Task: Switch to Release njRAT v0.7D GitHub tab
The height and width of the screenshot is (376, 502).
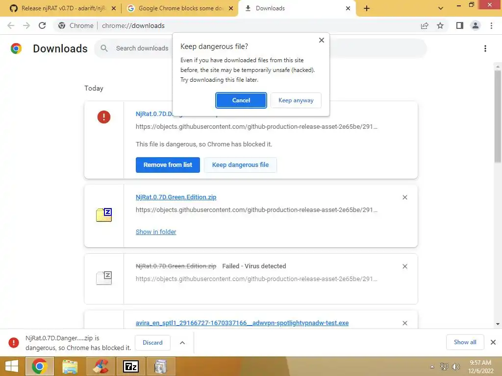Action: (63, 8)
